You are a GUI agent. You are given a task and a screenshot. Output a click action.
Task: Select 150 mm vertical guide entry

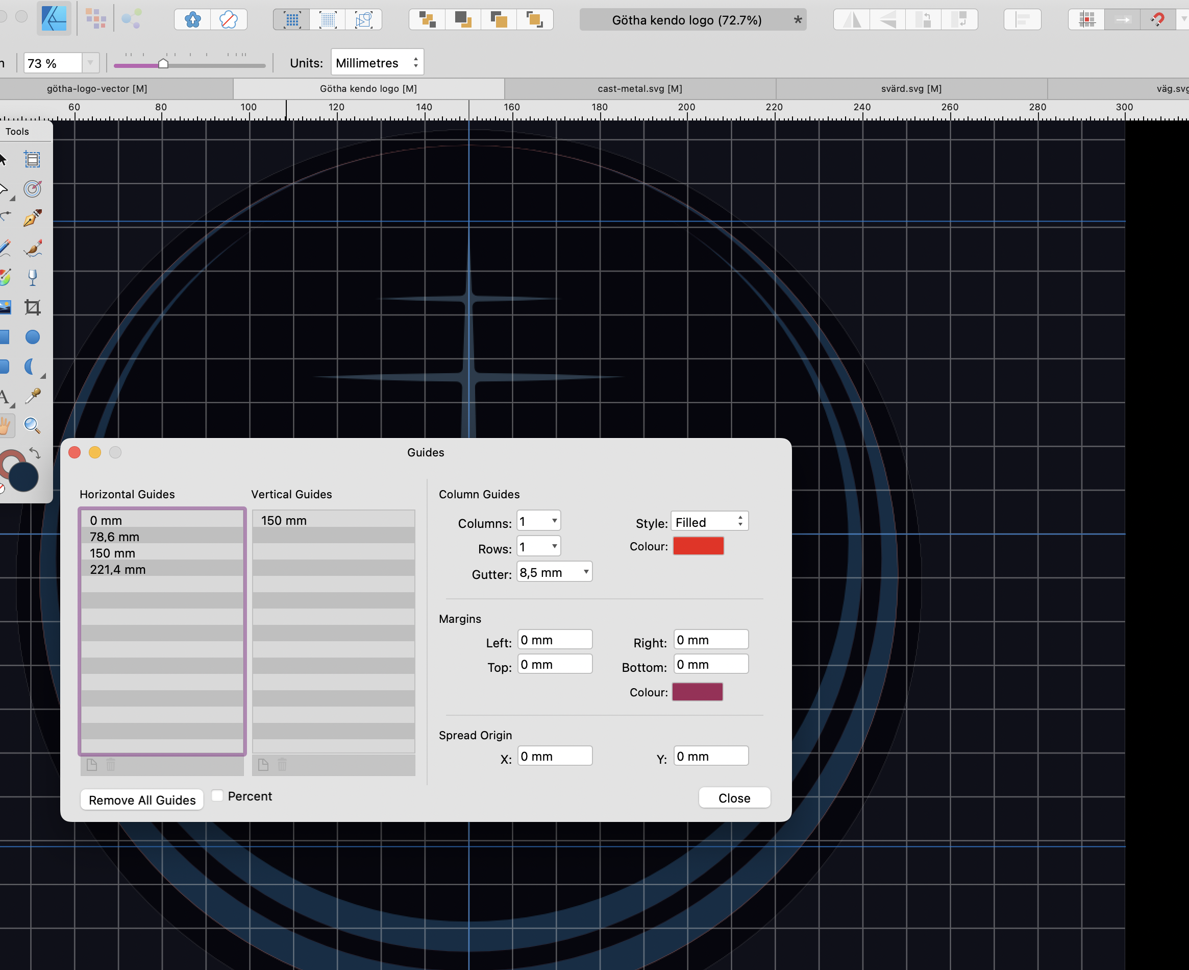(x=333, y=520)
